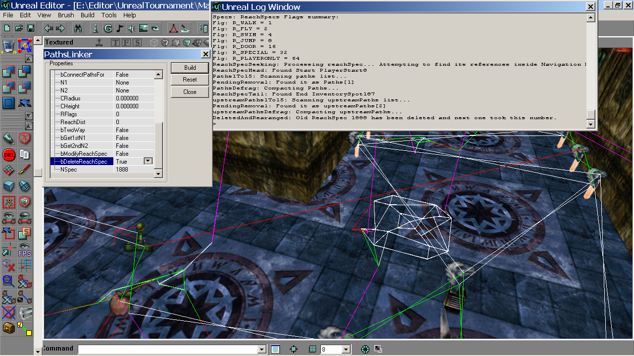Open the UnrealScript editor icon
The image size is (634, 356).
coord(185,28)
